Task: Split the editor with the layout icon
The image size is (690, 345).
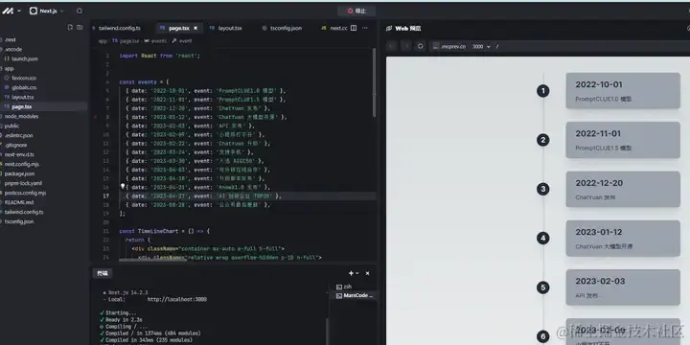Action: coord(354,28)
